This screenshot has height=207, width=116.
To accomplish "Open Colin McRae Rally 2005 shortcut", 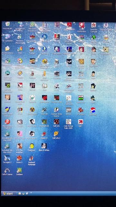I will (x=68, y=122).
